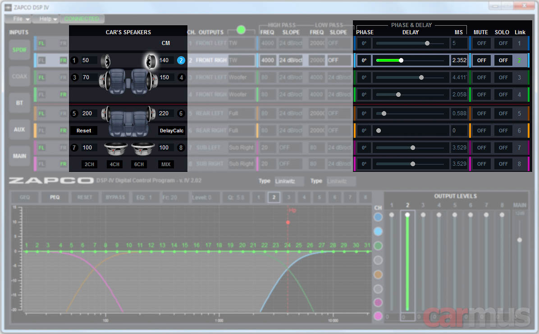
Task: Click the green channel 3 curve circle
Action: (378, 246)
